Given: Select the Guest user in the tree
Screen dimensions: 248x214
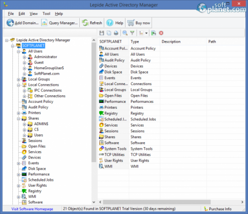Looking at the screenshot, I should pyautogui.click(x=39, y=62).
